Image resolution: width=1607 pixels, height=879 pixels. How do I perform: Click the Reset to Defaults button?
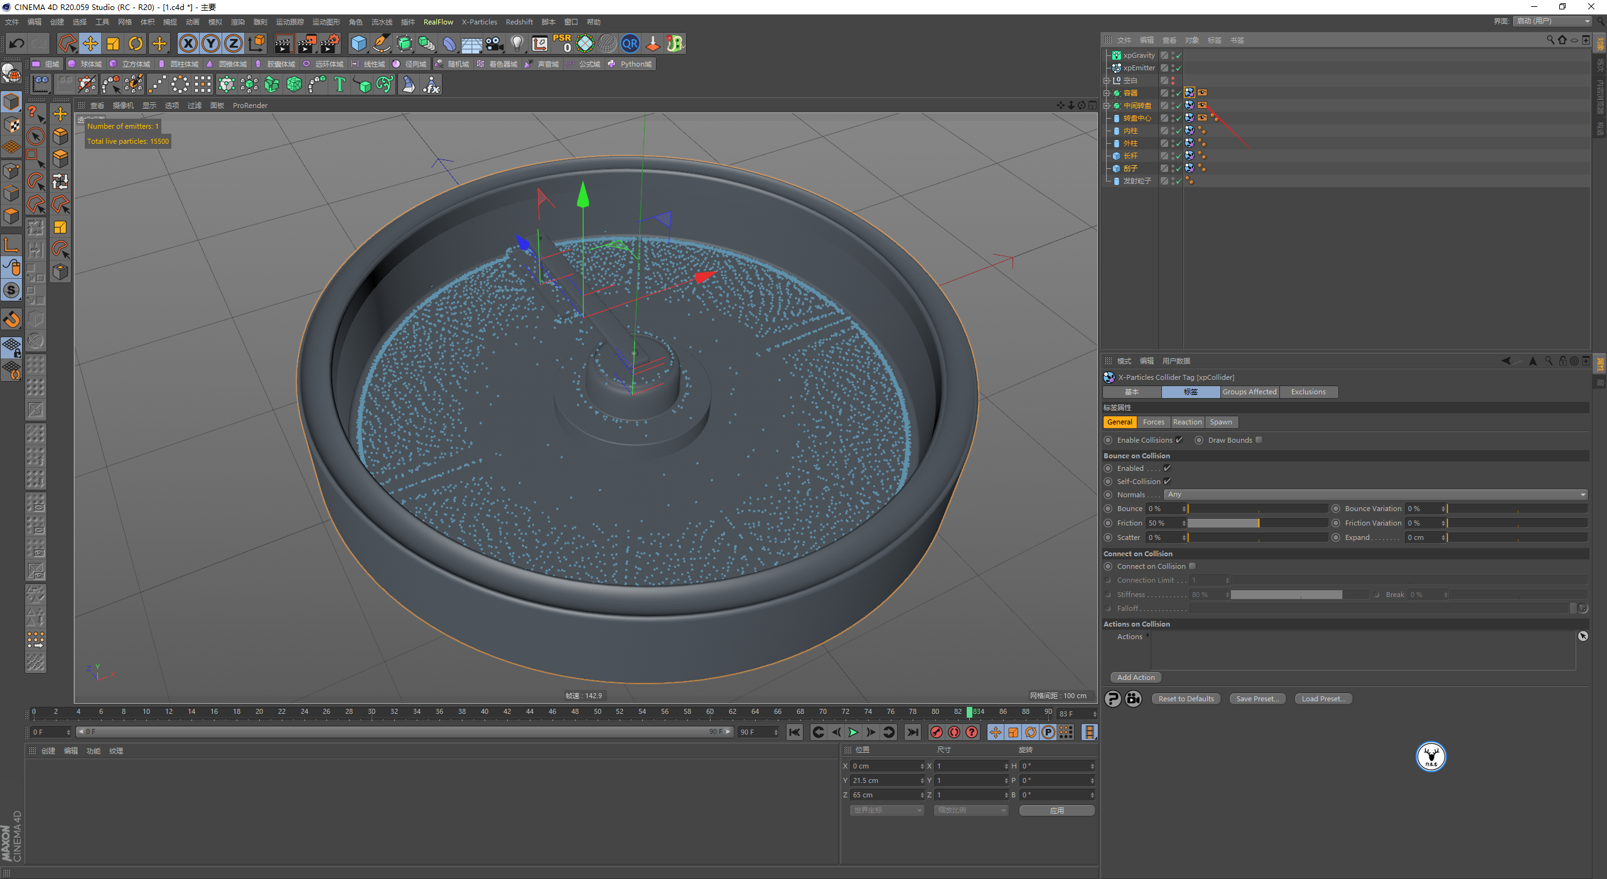click(1186, 699)
